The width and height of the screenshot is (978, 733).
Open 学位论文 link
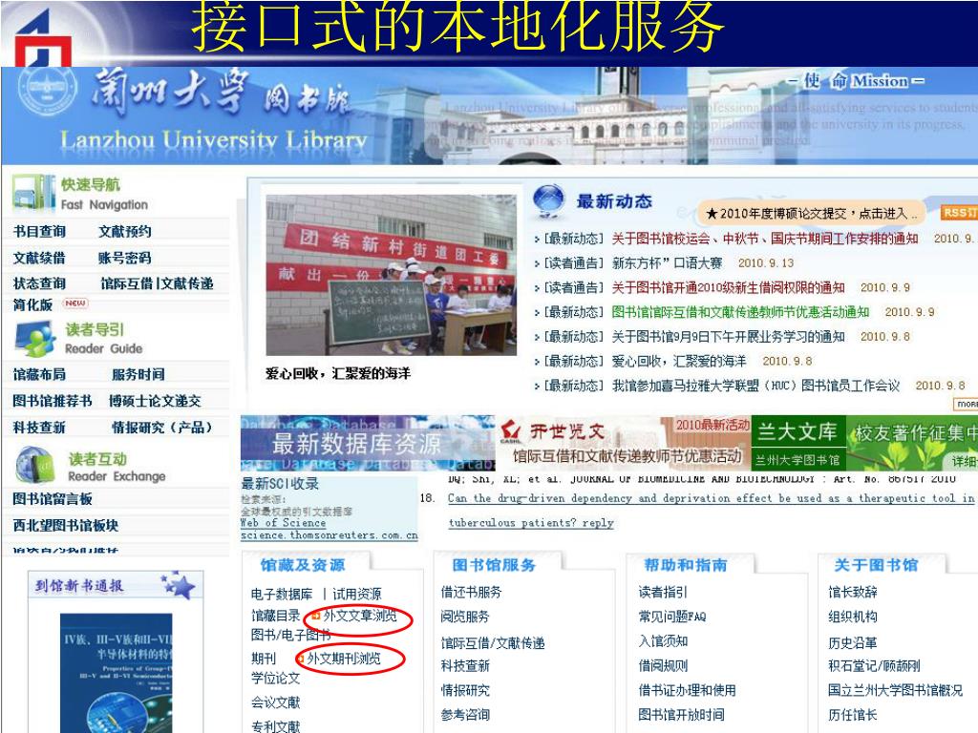(x=276, y=679)
